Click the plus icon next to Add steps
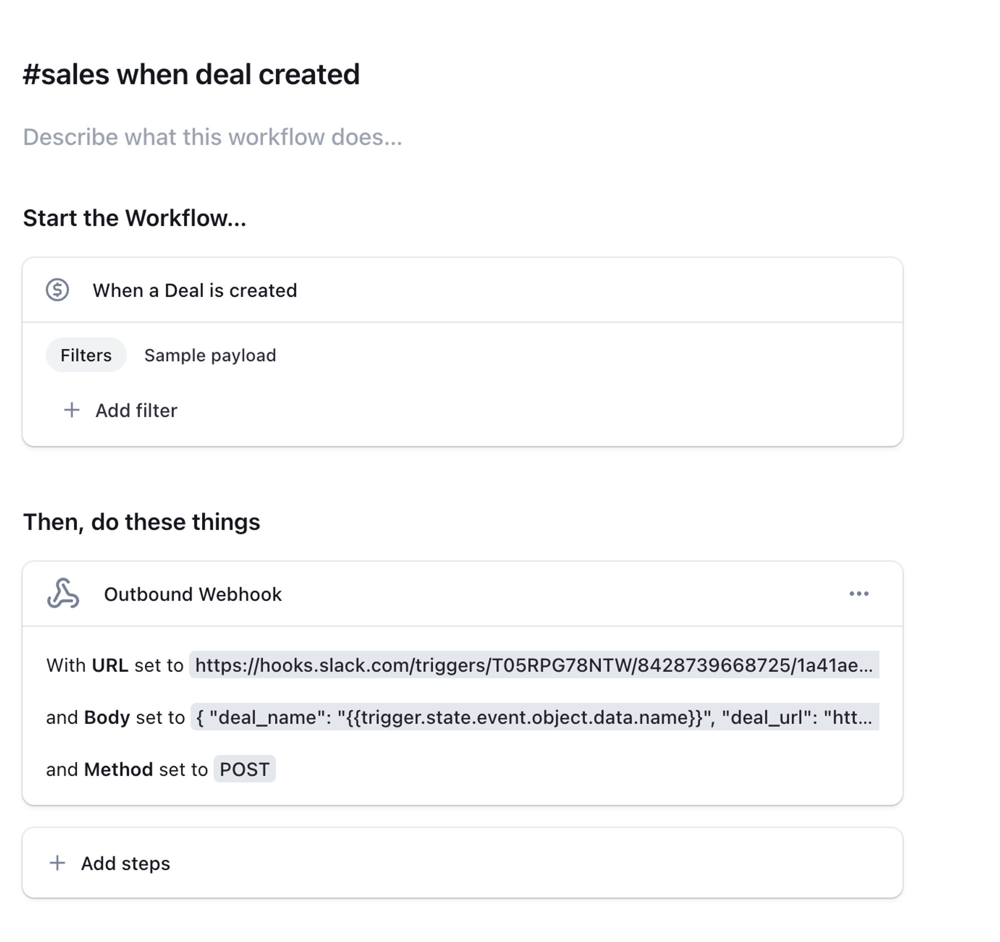1000x942 pixels. pos(57,862)
